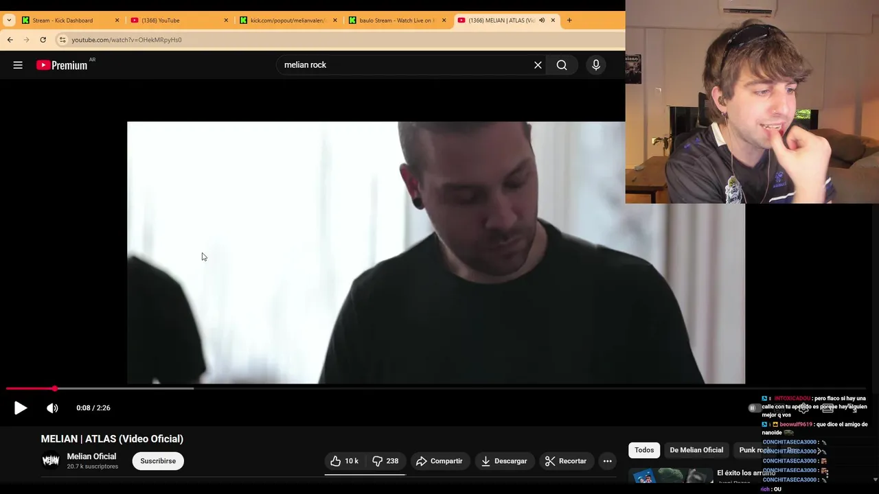Close the baulo Stream tab
The width and height of the screenshot is (879, 494).
[444, 21]
